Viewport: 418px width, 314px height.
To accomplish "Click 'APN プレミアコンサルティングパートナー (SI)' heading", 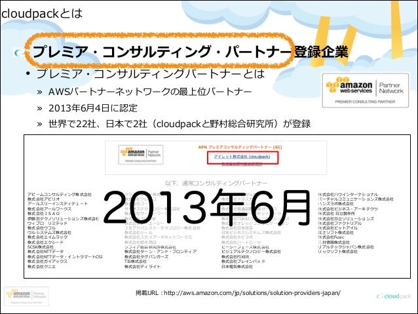I will point(240,147).
